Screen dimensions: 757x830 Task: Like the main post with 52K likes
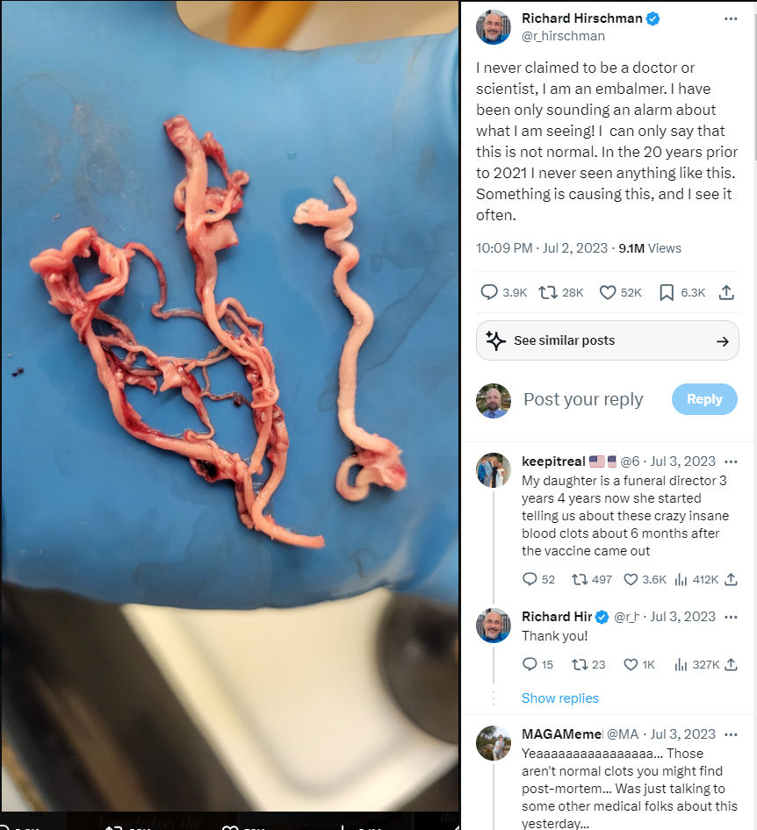coord(620,292)
